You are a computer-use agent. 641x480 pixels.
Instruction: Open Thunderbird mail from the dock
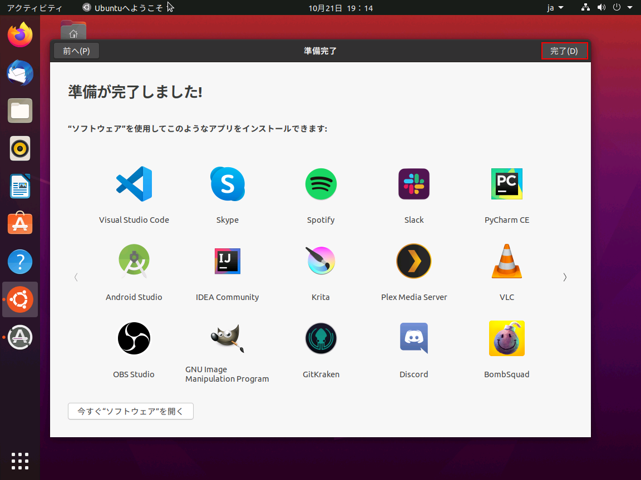click(20, 73)
